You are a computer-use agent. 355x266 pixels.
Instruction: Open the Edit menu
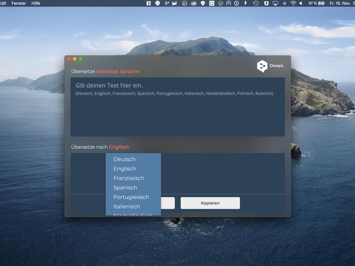(x=3, y=3)
